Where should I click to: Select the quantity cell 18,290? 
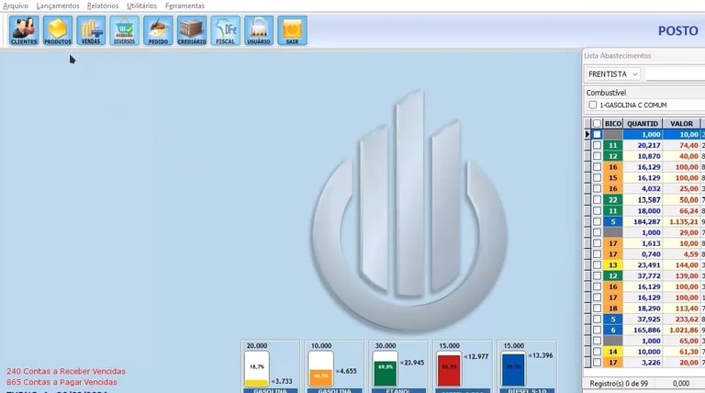[x=643, y=308]
